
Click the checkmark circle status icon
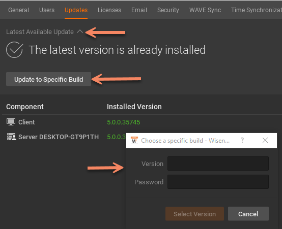tap(15, 50)
